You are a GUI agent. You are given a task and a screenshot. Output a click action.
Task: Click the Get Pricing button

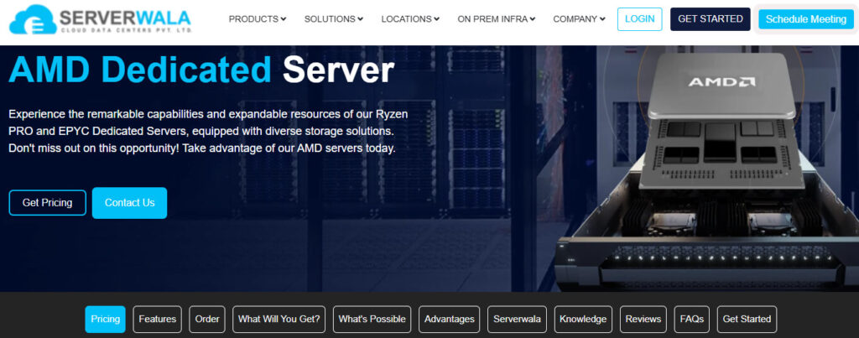[x=48, y=203]
